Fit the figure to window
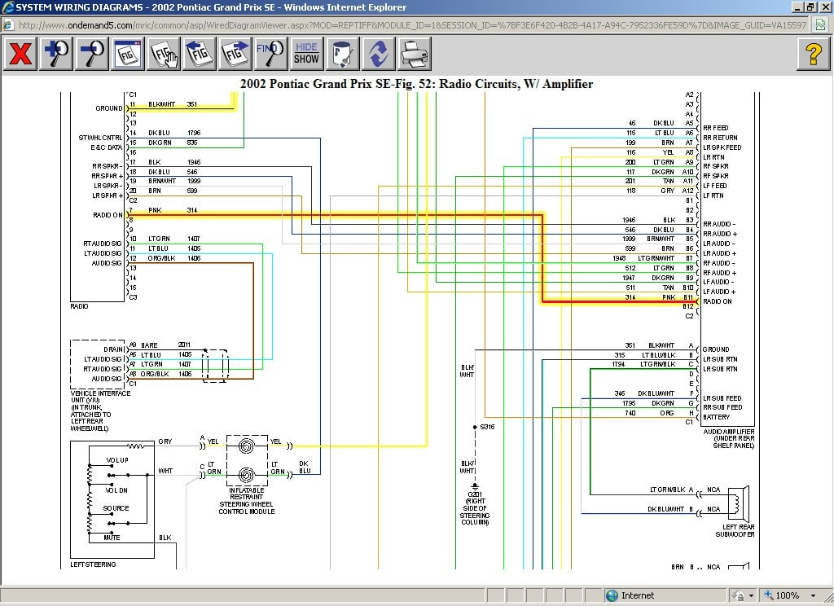834x606 pixels. 128,53
